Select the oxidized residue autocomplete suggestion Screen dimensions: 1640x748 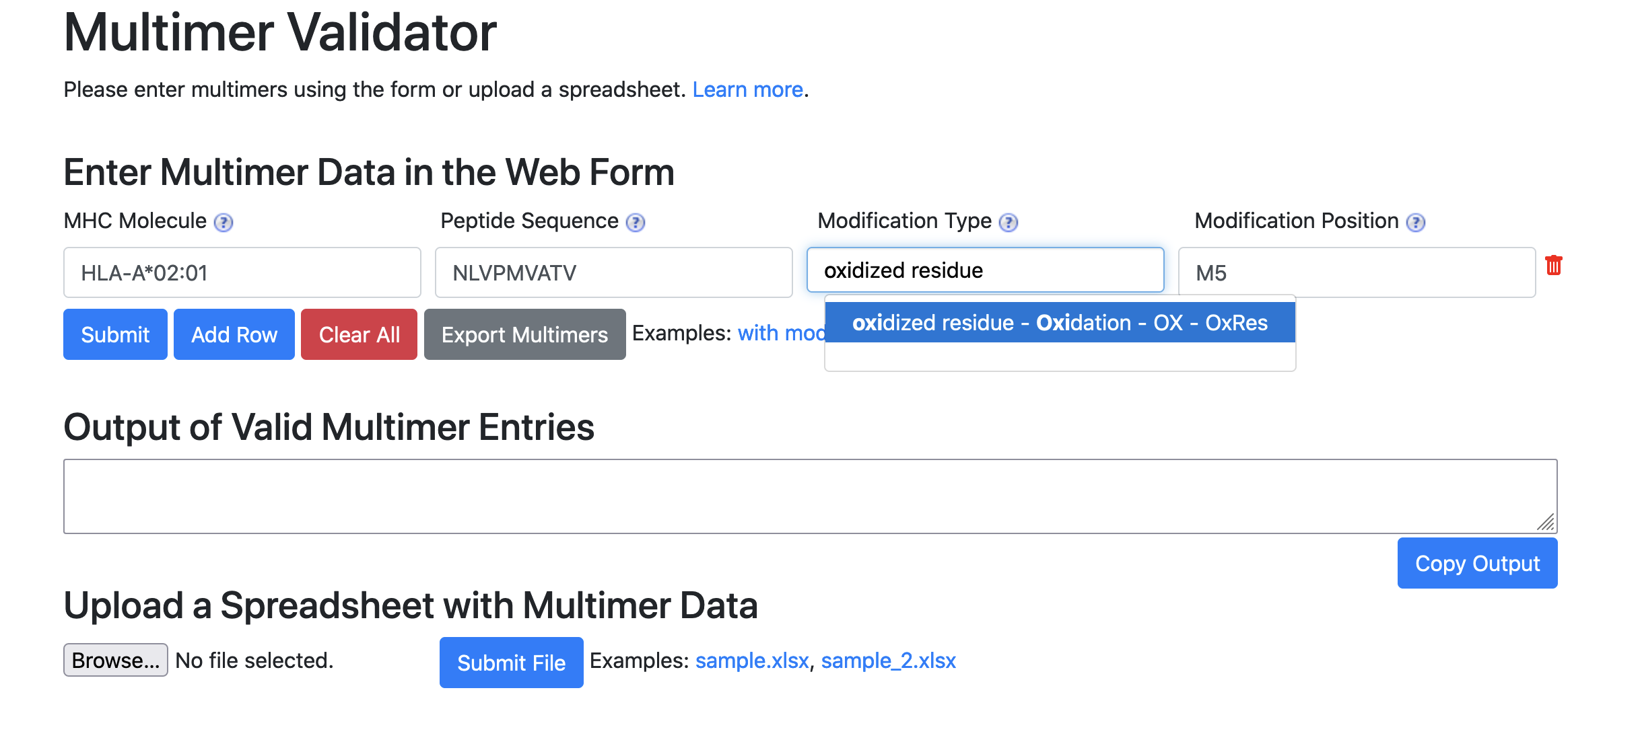point(1060,323)
